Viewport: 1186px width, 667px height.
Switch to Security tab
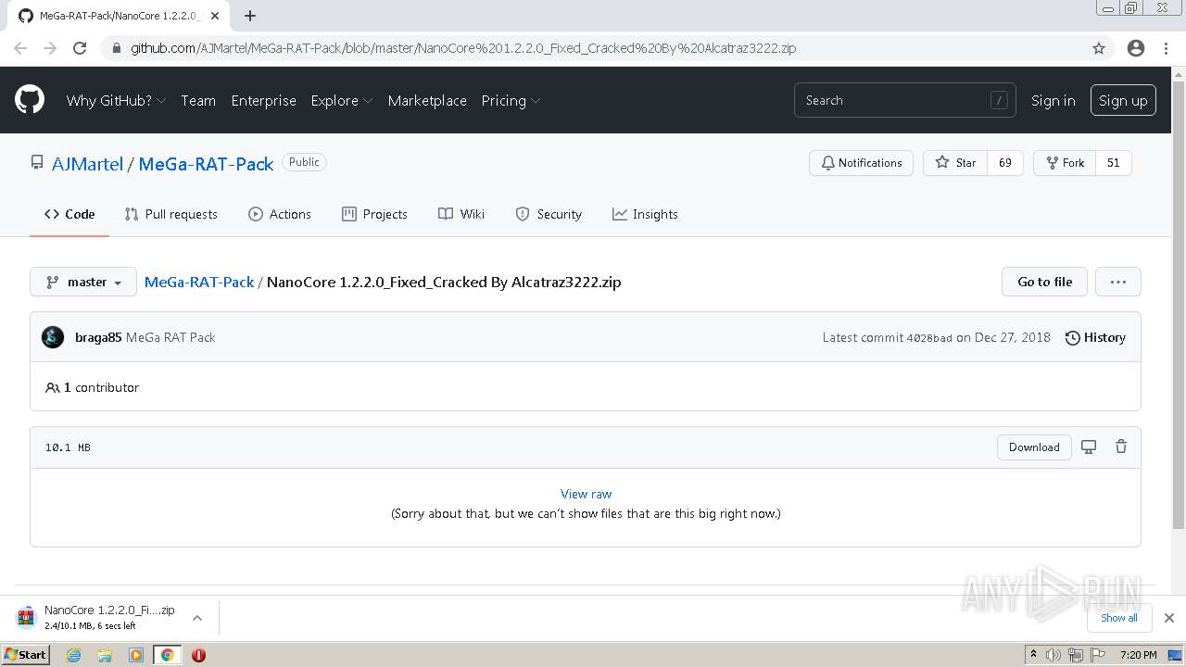coord(549,214)
